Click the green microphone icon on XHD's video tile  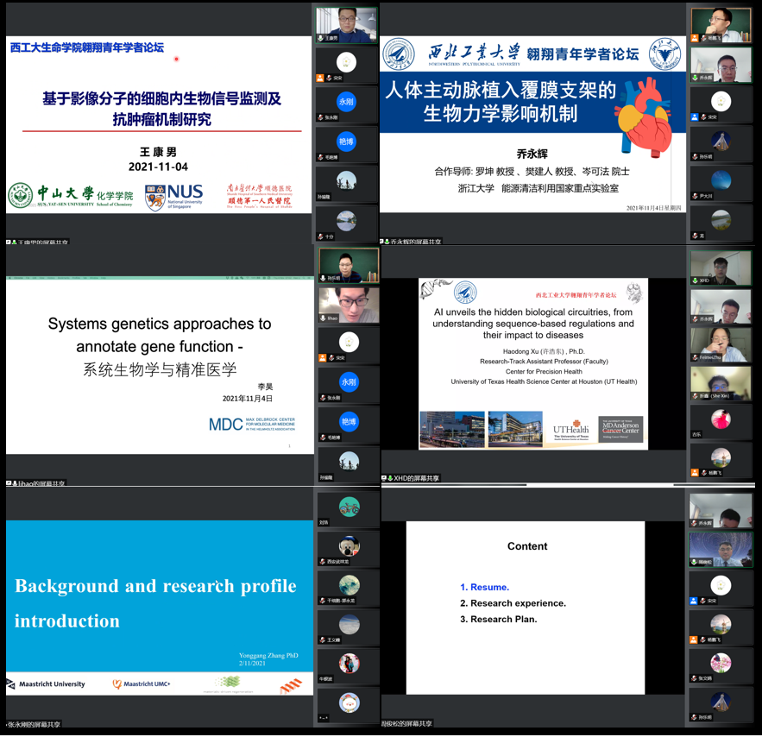point(695,280)
